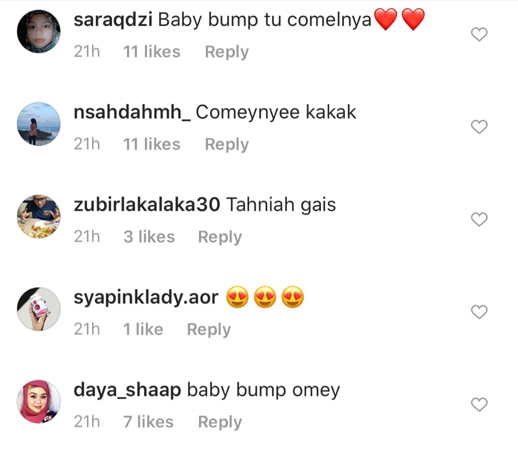Viewport: 518px width, 459px height.
Task: Open username saraqdzi profile link
Action: [x=113, y=20]
